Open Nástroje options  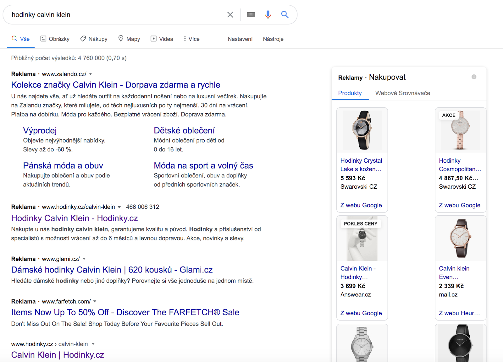click(273, 39)
